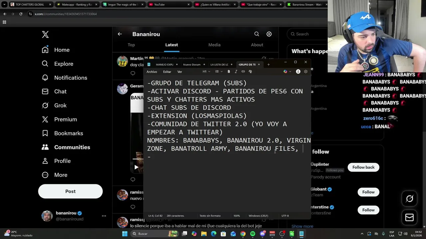Switch to the Latest tab
Image resolution: width=426 pixels, height=239 pixels.
pos(172,45)
